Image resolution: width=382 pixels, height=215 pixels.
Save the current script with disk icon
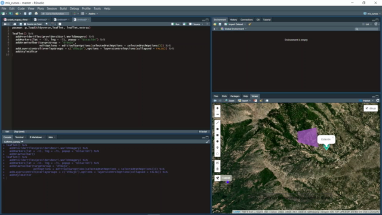pyautogui.click(x=20, y=24)
